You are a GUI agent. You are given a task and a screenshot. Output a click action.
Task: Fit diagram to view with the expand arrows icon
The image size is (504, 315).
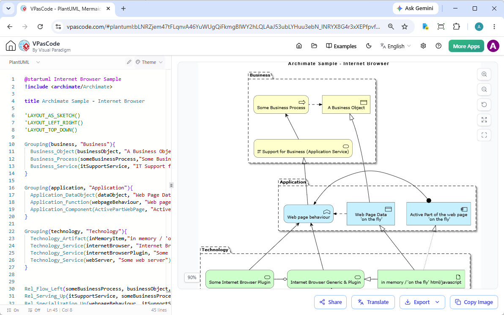click(x=484, y=120)
